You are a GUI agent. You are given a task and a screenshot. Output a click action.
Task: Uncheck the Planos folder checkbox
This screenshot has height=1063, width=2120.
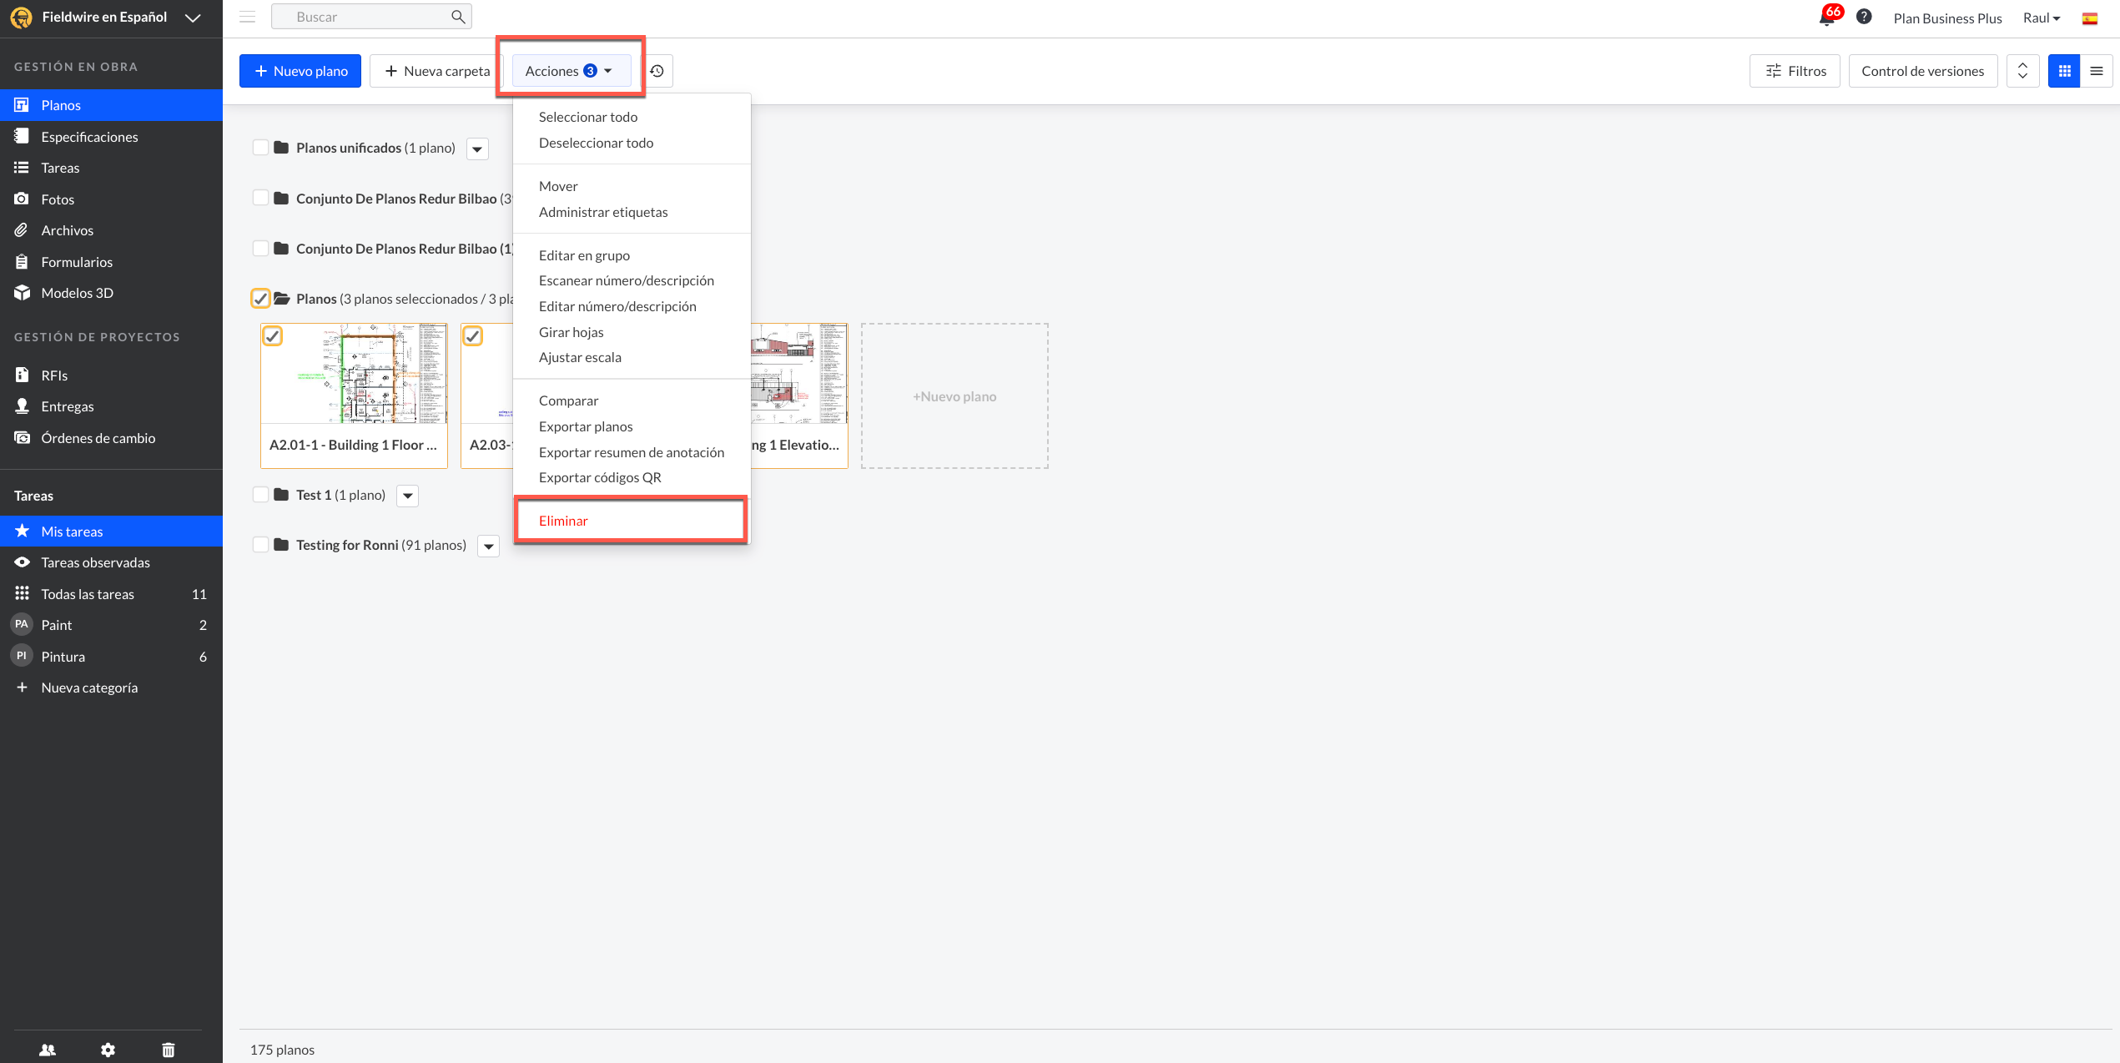(260, 299)
